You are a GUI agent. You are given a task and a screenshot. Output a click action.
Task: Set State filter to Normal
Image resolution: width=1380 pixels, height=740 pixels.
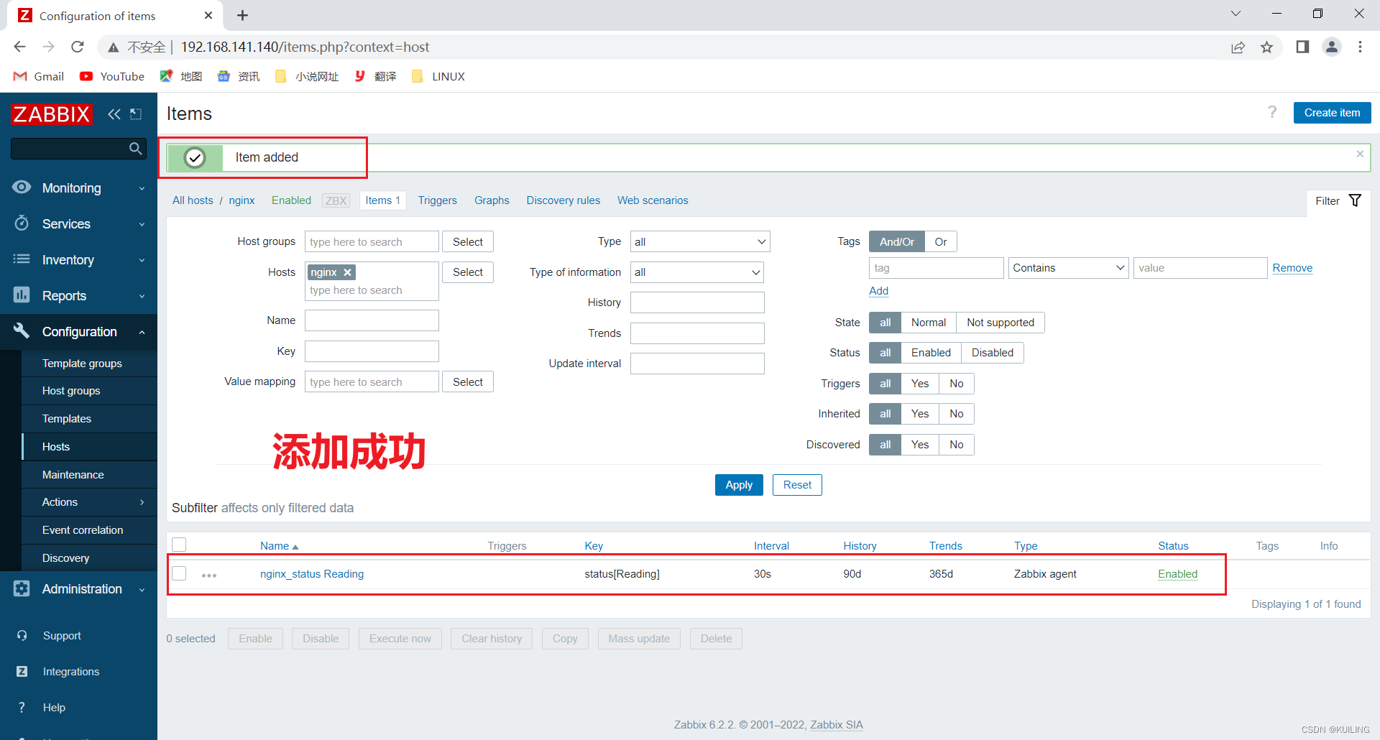click(928, 323)
